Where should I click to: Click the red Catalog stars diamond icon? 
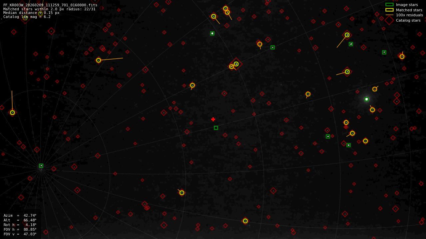(389, 20)
